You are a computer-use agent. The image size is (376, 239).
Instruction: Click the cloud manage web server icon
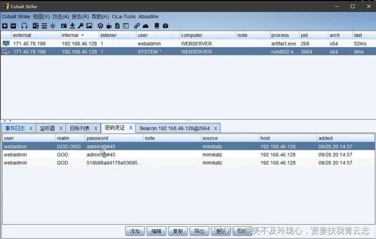click(145, 26)
